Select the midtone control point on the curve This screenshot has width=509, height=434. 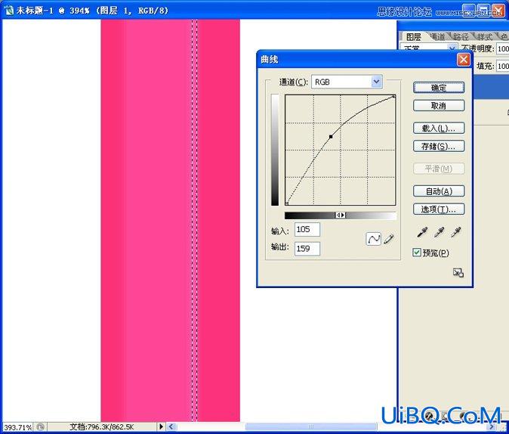coord(331,137)
